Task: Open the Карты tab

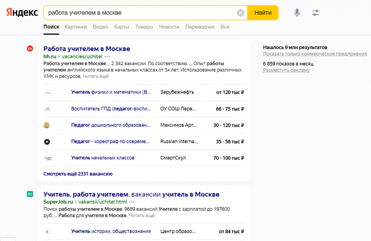Action: (x=122, y=27)
